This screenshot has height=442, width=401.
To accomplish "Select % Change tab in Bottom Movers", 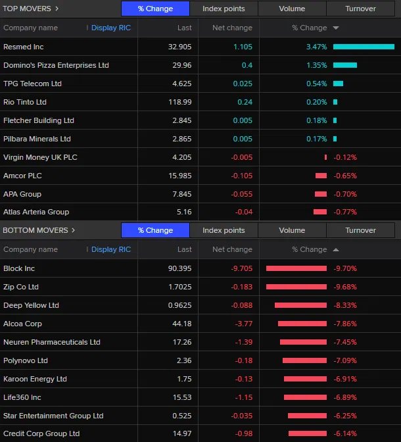I will point(156,230).
